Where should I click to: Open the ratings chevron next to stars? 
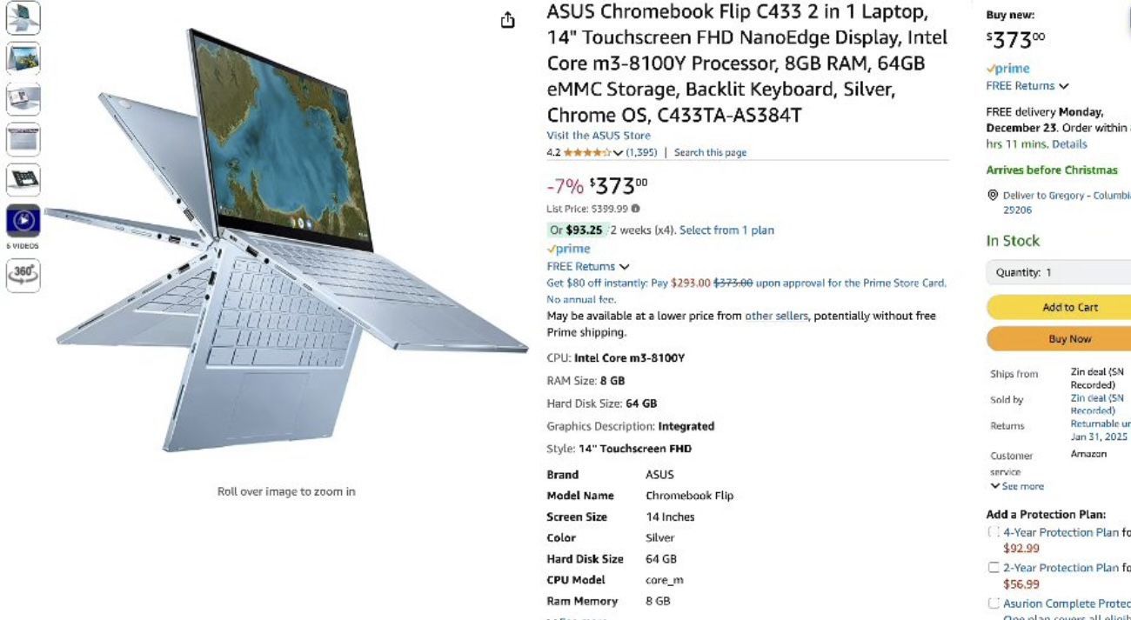[618, 153]
